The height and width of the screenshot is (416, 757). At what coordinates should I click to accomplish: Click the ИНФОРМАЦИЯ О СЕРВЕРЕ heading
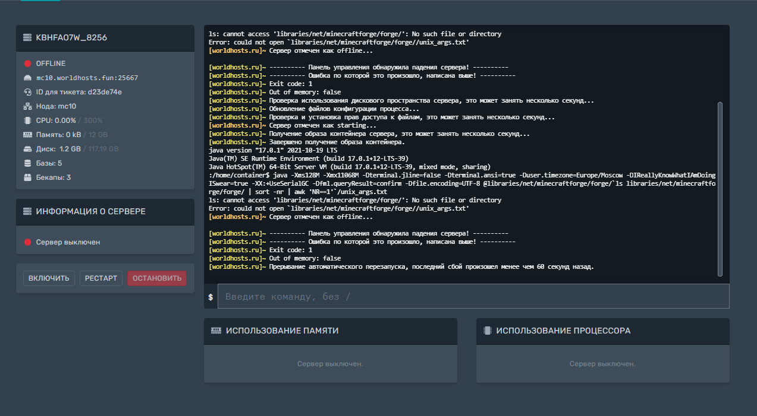[91, 211]
